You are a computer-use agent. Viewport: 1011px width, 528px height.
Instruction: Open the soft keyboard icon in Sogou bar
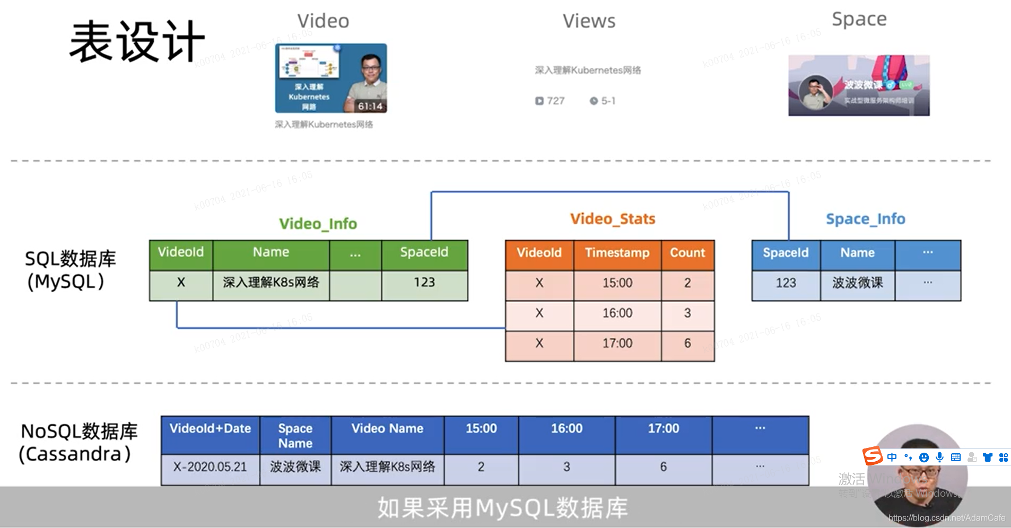coord(956,457)
